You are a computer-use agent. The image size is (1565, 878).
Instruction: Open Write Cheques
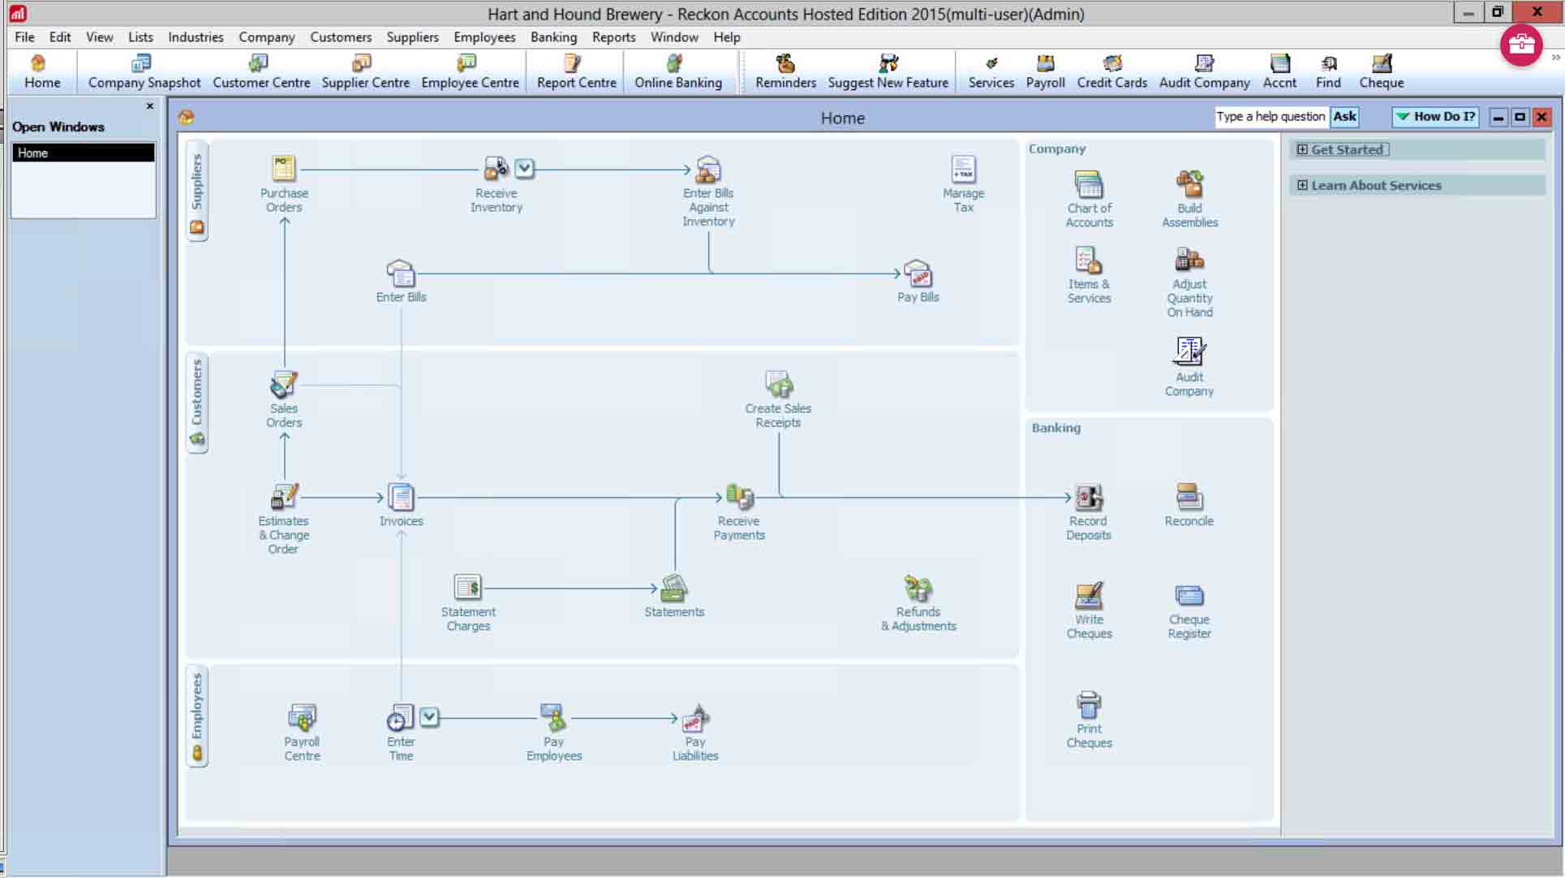(1089, 596)
